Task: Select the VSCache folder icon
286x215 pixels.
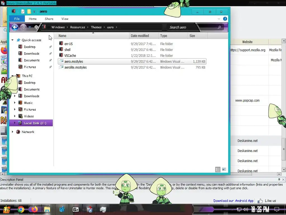Action: tap(61, 55)
